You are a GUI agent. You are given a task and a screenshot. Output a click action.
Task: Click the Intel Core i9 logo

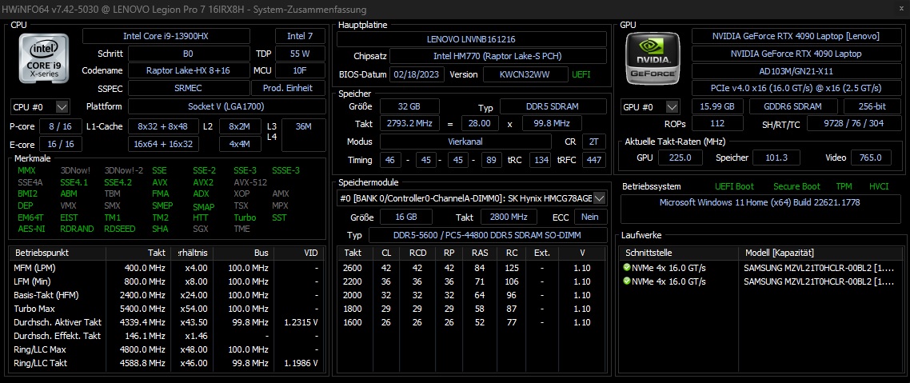click(43, 59)
